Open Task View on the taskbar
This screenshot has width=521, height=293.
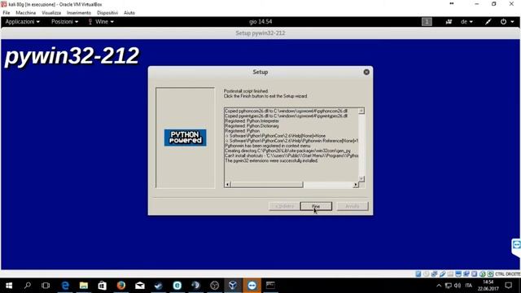(x=46, y=286)
